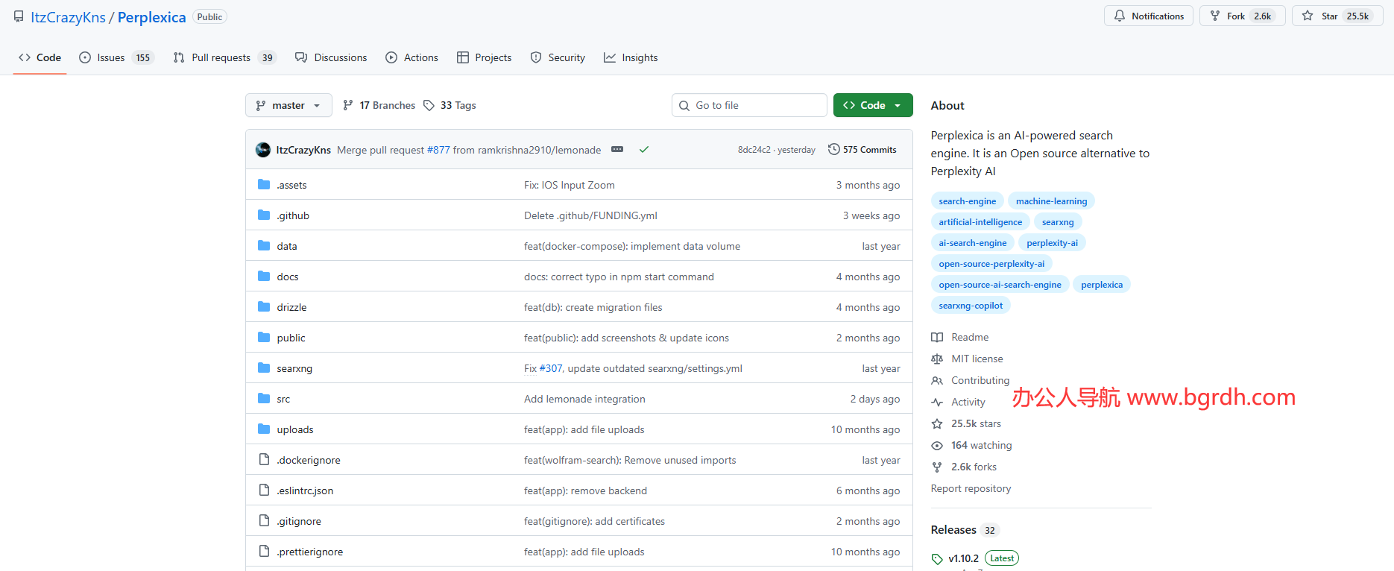Switch to the Issues tab
This screenshot has height=571, width=1394.
coord(111,58)
